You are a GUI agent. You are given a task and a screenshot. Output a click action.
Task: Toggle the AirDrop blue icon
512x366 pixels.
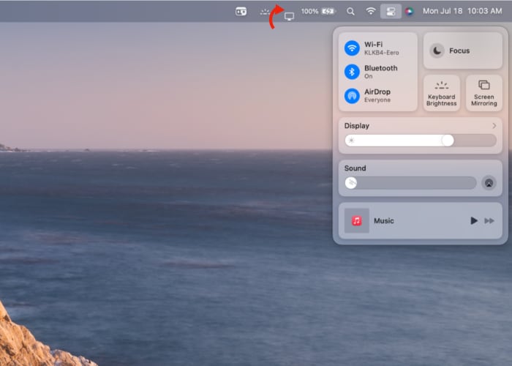(352, 96)
